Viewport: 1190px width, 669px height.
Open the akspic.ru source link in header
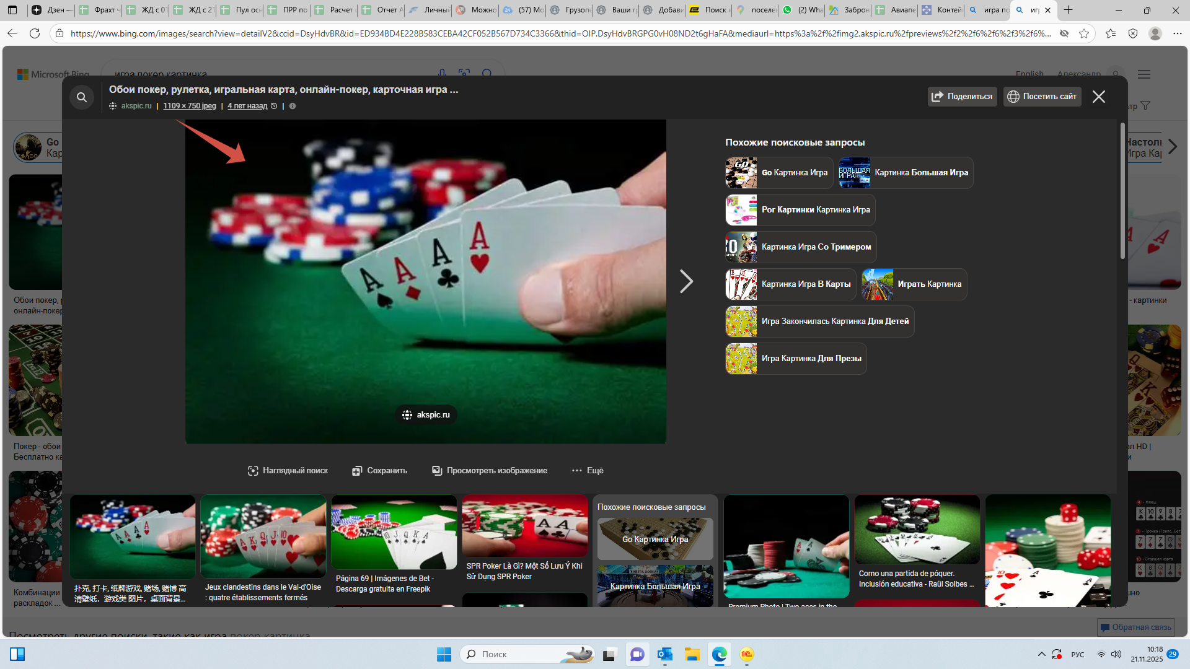click(x=136, y=106)
